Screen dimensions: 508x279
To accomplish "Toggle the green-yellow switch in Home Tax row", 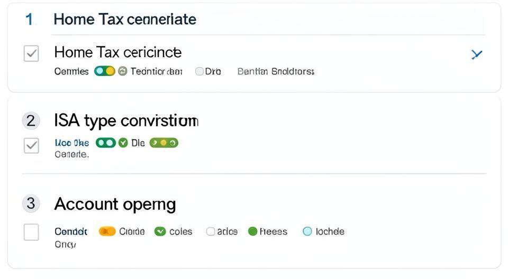I will click(104, 71).
